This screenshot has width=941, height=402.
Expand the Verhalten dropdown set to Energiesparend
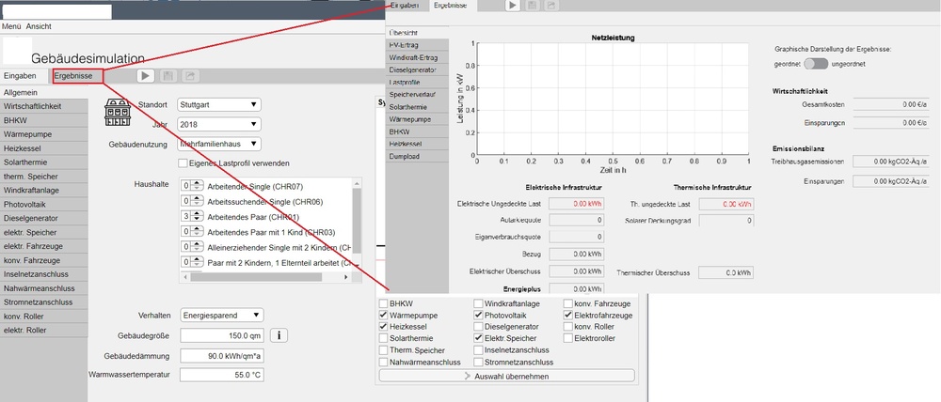click(221, 315)
